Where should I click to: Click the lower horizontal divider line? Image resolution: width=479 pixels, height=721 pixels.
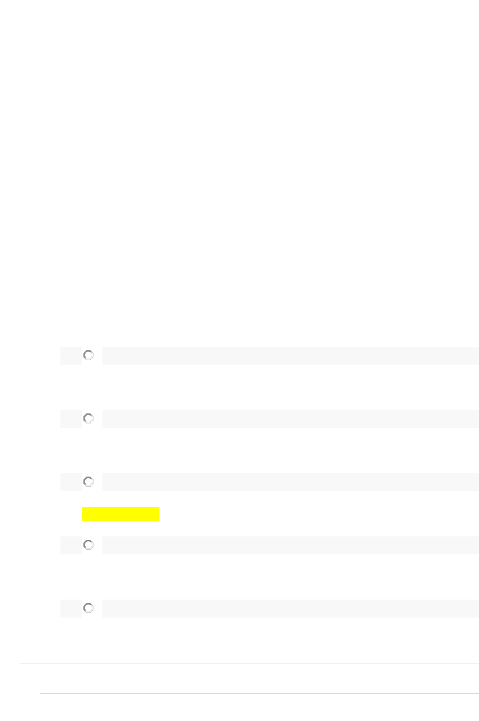pos(260,694)
